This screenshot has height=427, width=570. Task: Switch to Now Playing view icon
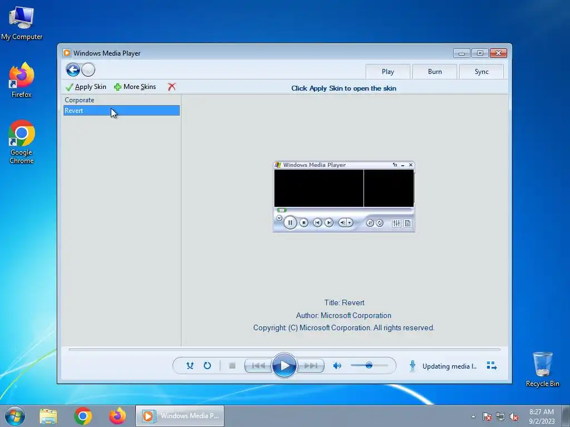pyautogui.click(x=492, y=366)
